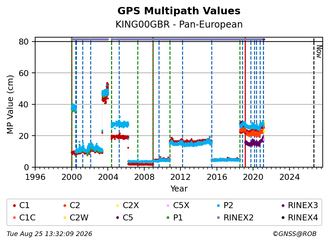329x244 pixels.
Task: Click the orange C2 legend marker
Action: pyautogui.click(x=65, y=205)
